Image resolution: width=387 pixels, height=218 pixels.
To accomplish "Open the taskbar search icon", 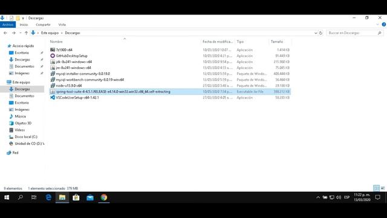I will [x=20, y=197].
